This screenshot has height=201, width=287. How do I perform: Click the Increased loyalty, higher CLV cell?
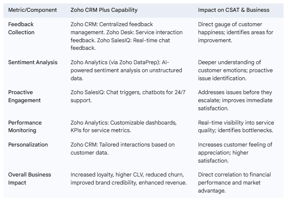point(129,179)
